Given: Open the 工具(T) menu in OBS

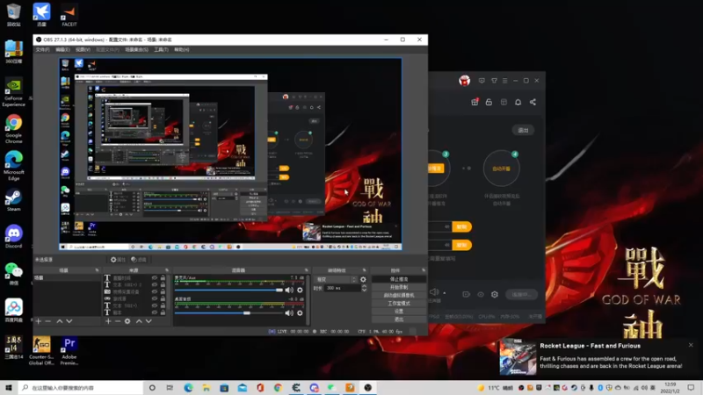Looking at the screenshot, I should (x=161, y=50).
